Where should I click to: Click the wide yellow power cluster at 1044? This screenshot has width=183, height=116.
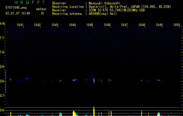point(74,113)
